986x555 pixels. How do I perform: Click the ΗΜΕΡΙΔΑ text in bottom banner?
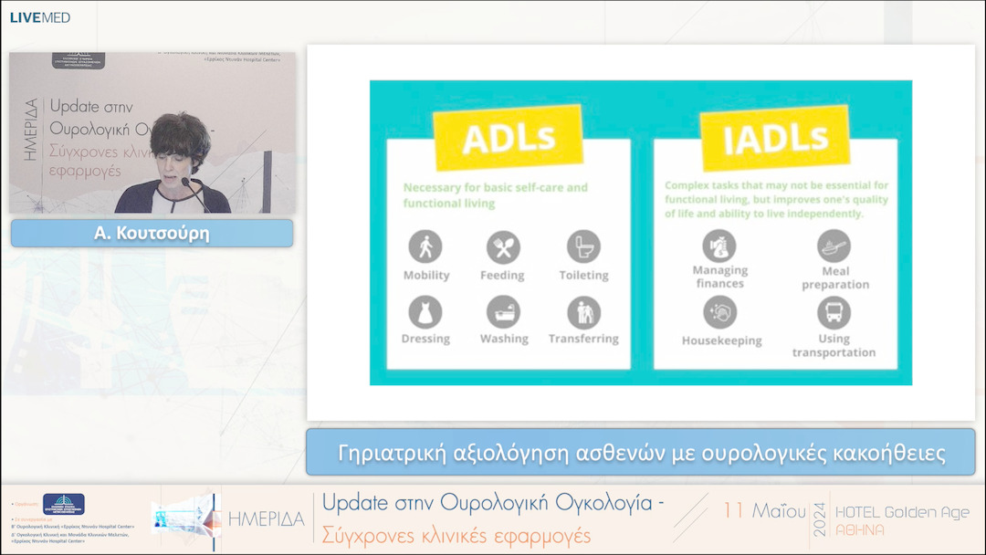pos(266,519)
